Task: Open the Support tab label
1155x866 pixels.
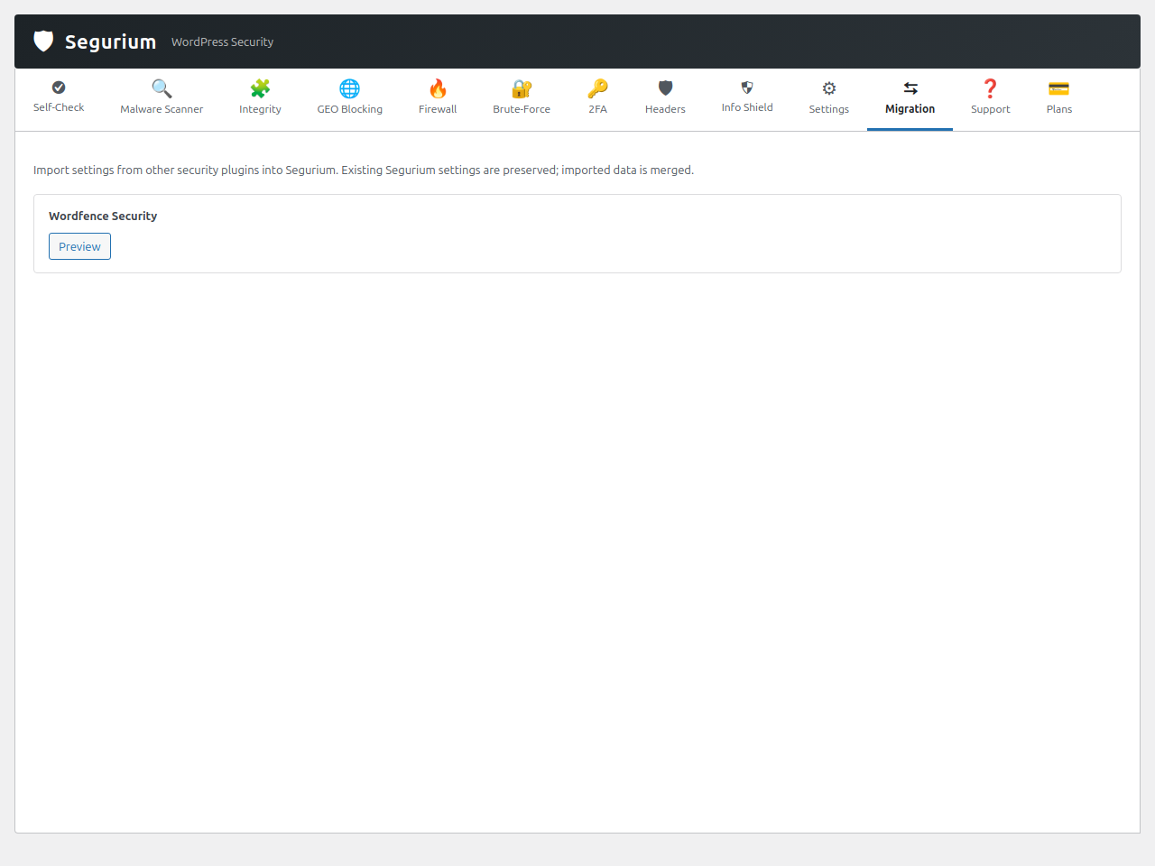Action: 990,109
